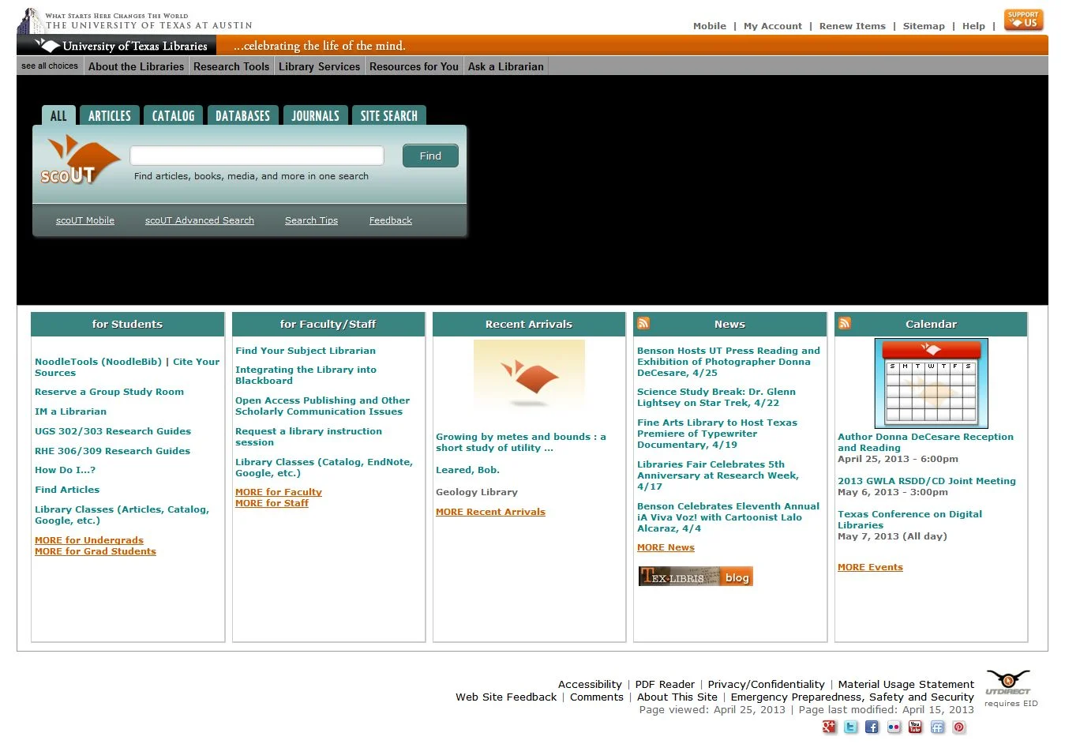1065x744 pixels.
Task: Open Science Study Break news item
Action: pos(716,397)
